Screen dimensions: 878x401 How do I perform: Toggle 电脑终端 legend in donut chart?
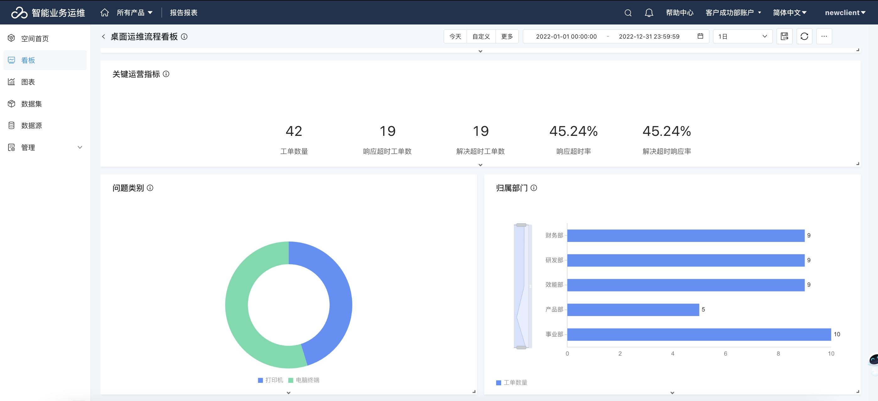click(x=304, y=380)
